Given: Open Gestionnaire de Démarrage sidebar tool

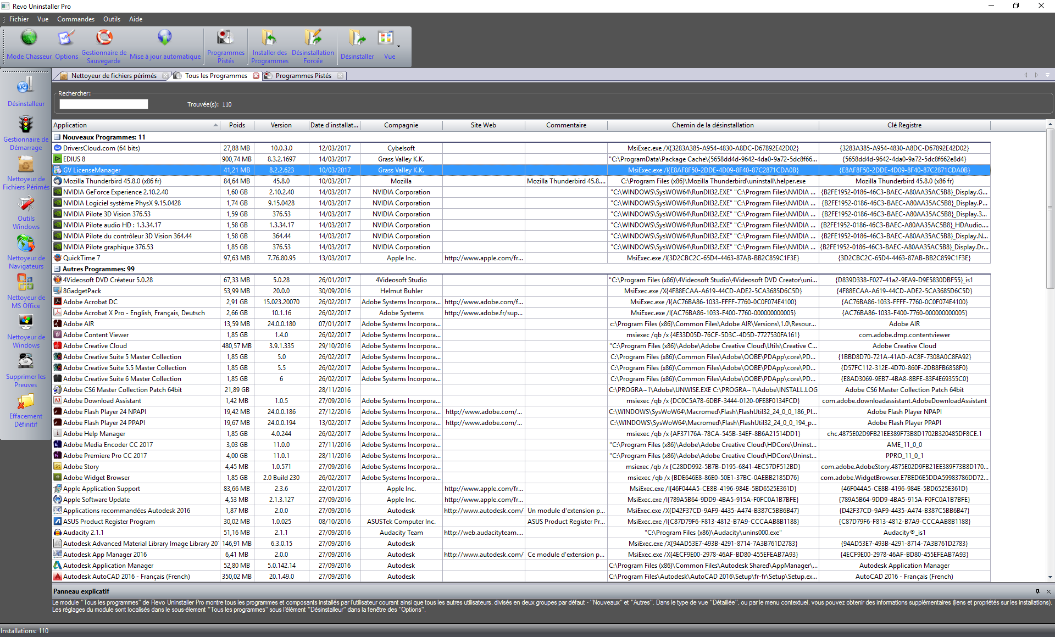Looking at the screenshot, I should pyautogui.click(x=26, y=133).
